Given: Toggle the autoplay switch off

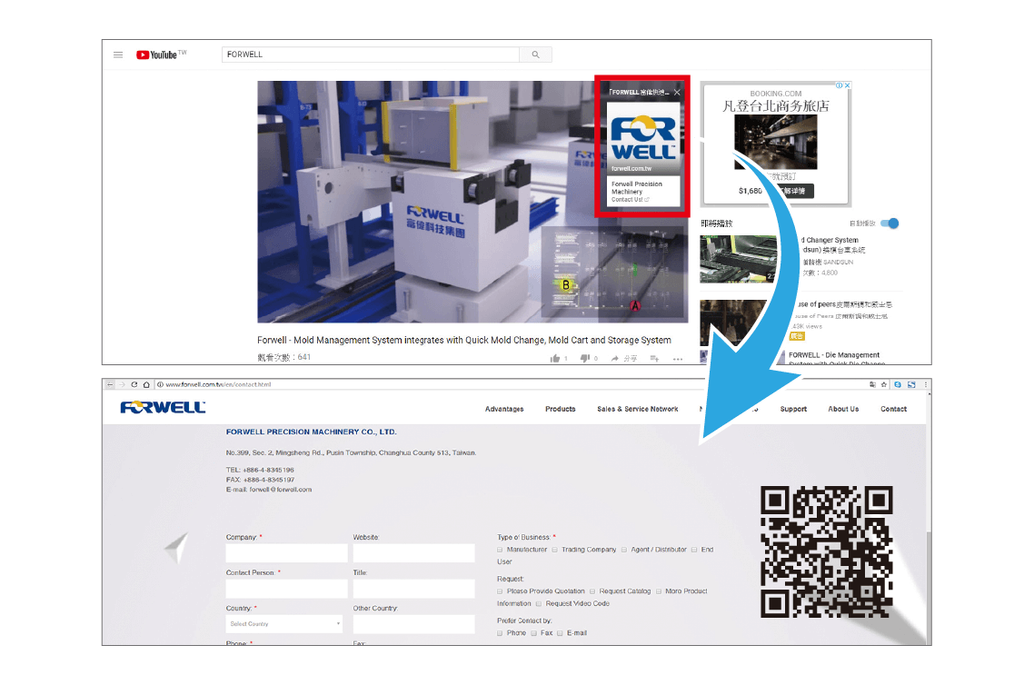Looking at the screenshot, I should click(x=890, y=223).
